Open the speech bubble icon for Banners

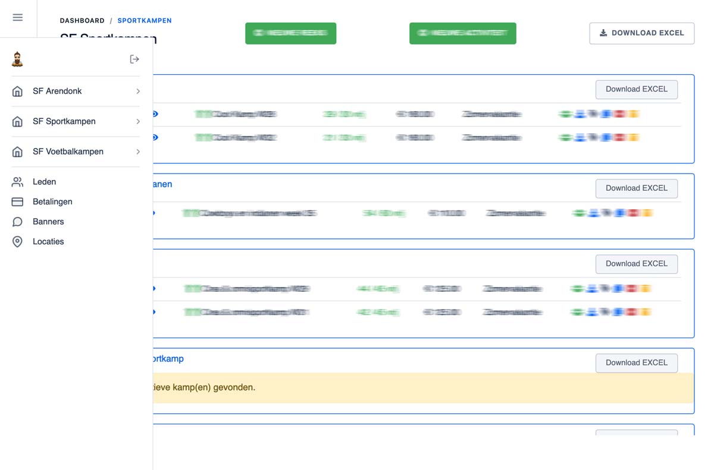[x=17, y=222]
